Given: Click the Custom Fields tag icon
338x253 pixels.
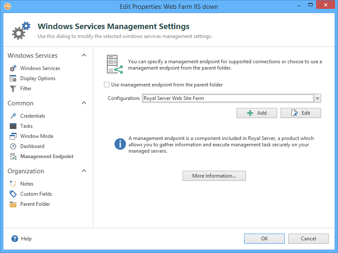Looking at the screenshot, I should point(13,194).
